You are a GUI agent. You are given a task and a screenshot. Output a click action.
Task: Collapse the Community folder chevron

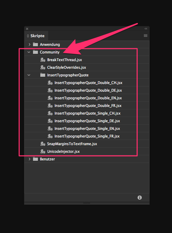[29, 52]
